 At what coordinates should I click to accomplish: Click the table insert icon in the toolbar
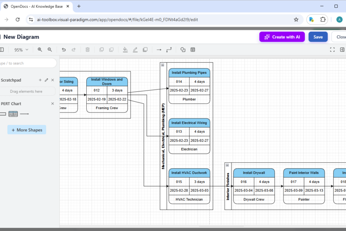tap(193, 50)
